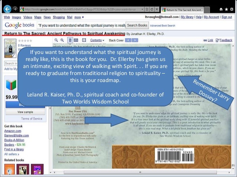Open the Videos link
237x177 pixels.
click(27, 17)
